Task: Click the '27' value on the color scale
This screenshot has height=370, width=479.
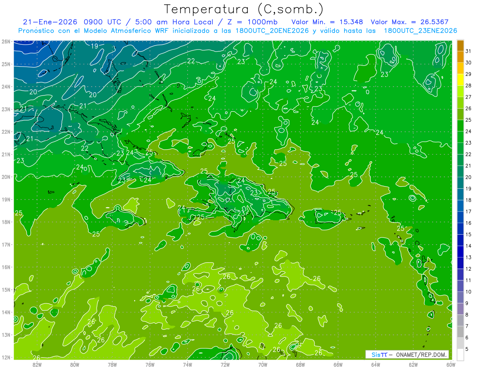Action: [469, 97]
